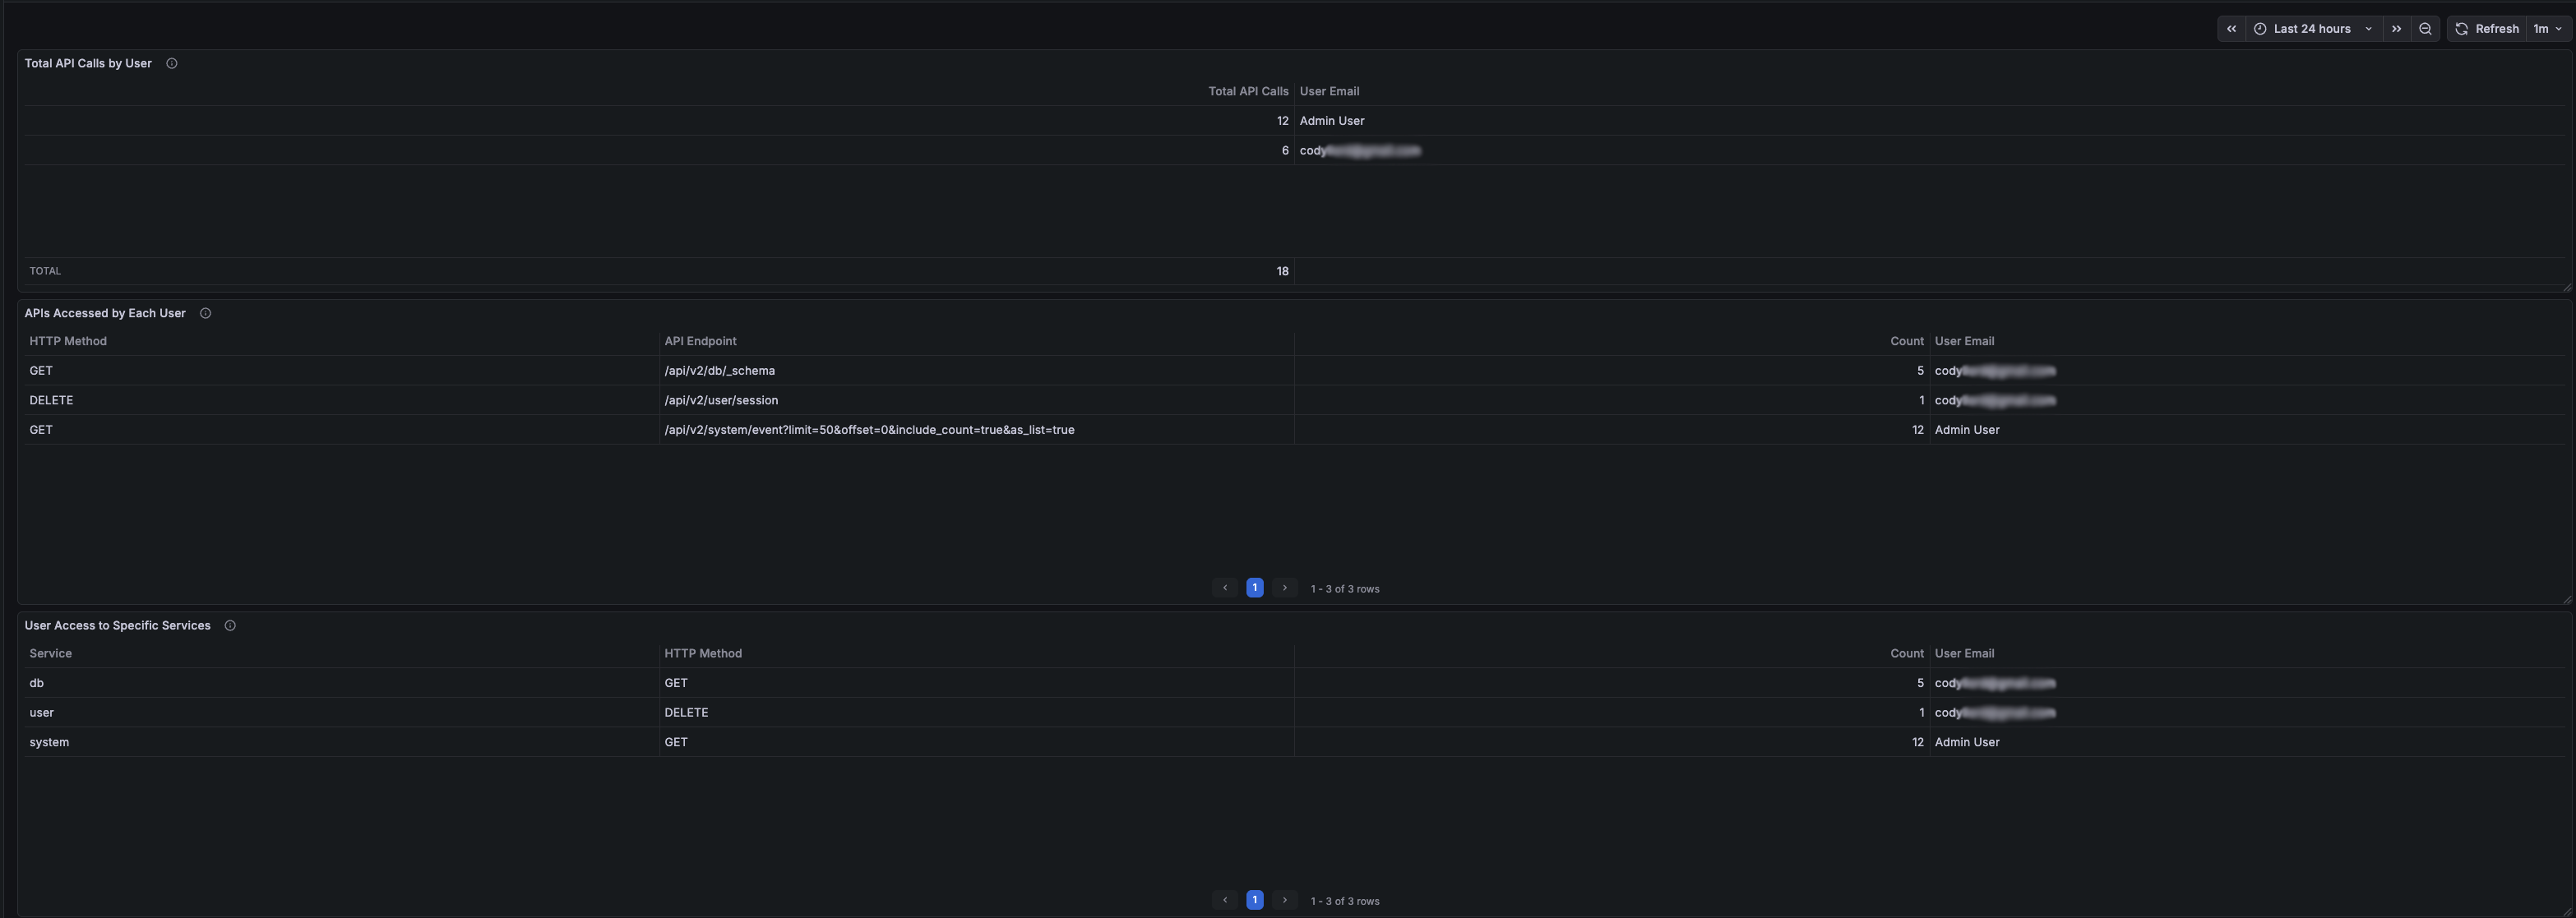Open info tooltip for Total API Calls by User
The height and width of the screenshot is (918, 2576).
pyautogui.click(x=170, y=62)
